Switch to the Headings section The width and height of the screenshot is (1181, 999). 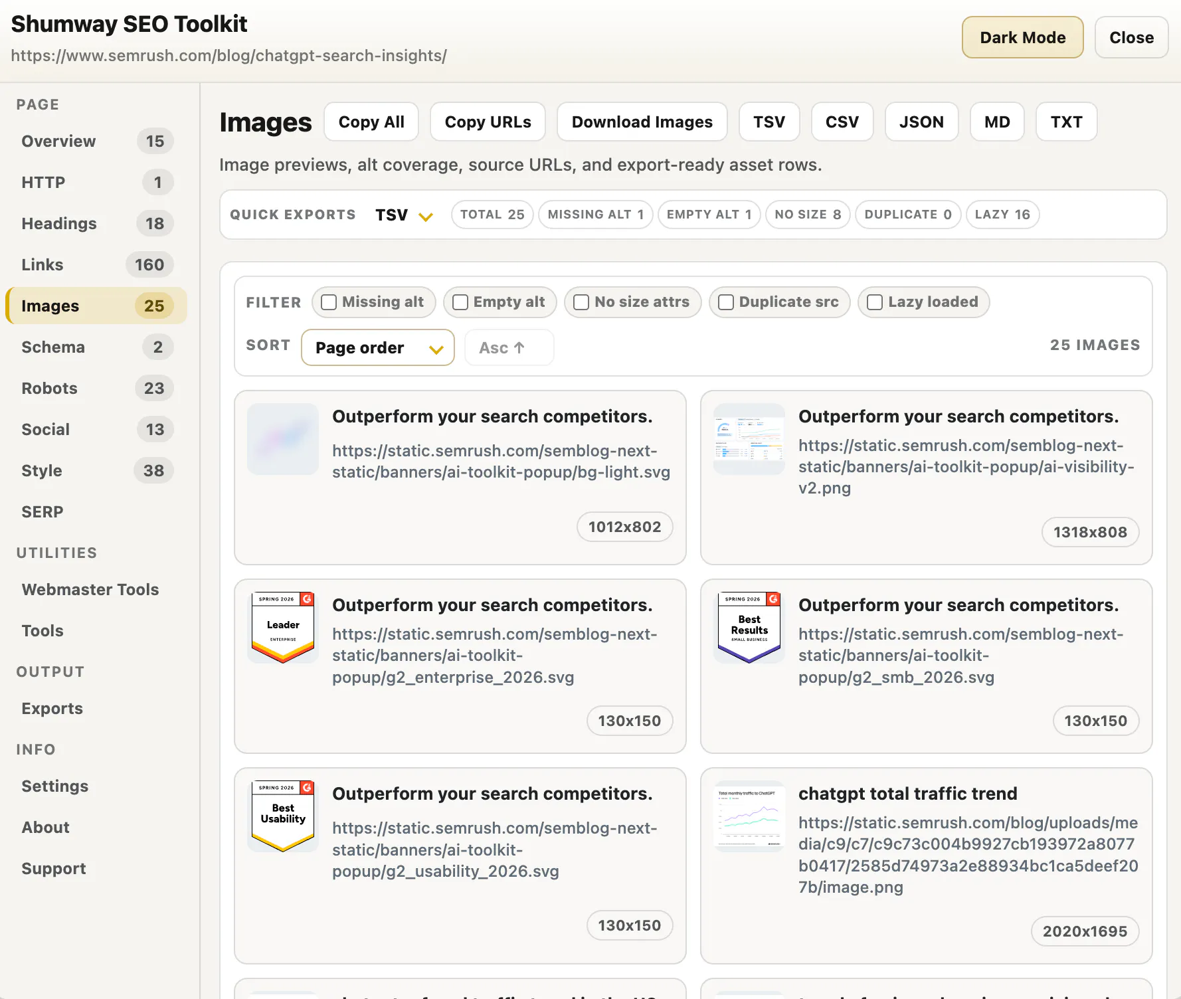tap(96, 223)
